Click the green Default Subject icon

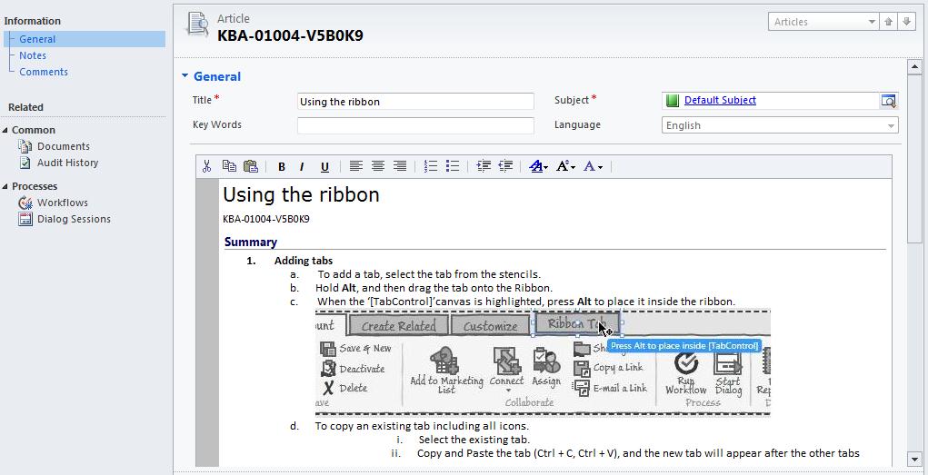tap(672, 101)
